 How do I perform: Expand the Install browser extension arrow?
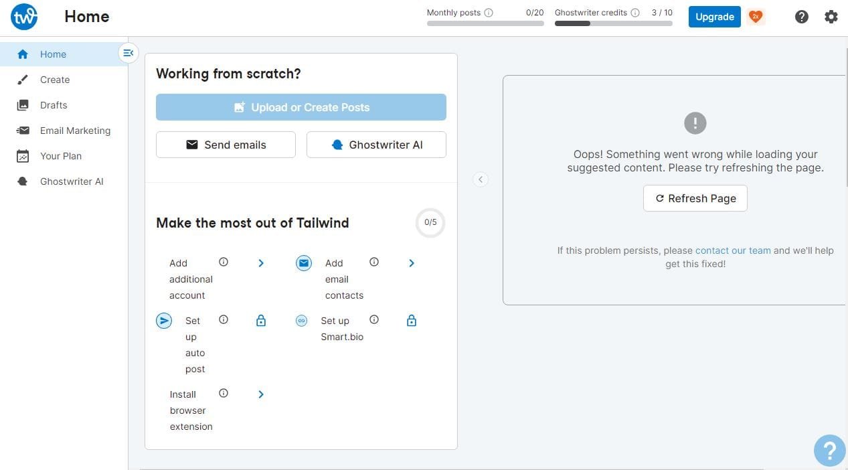(x=261, y=394)
